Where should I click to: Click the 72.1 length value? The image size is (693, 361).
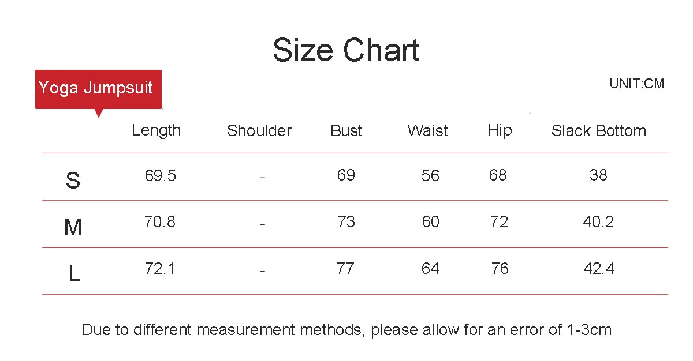(x=160, y=268)
